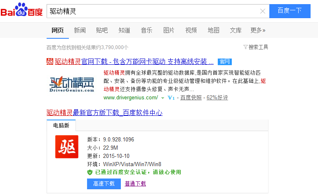Screen dimensions: 318x195
Task: Open the 地图 tab
Action: 213,30
